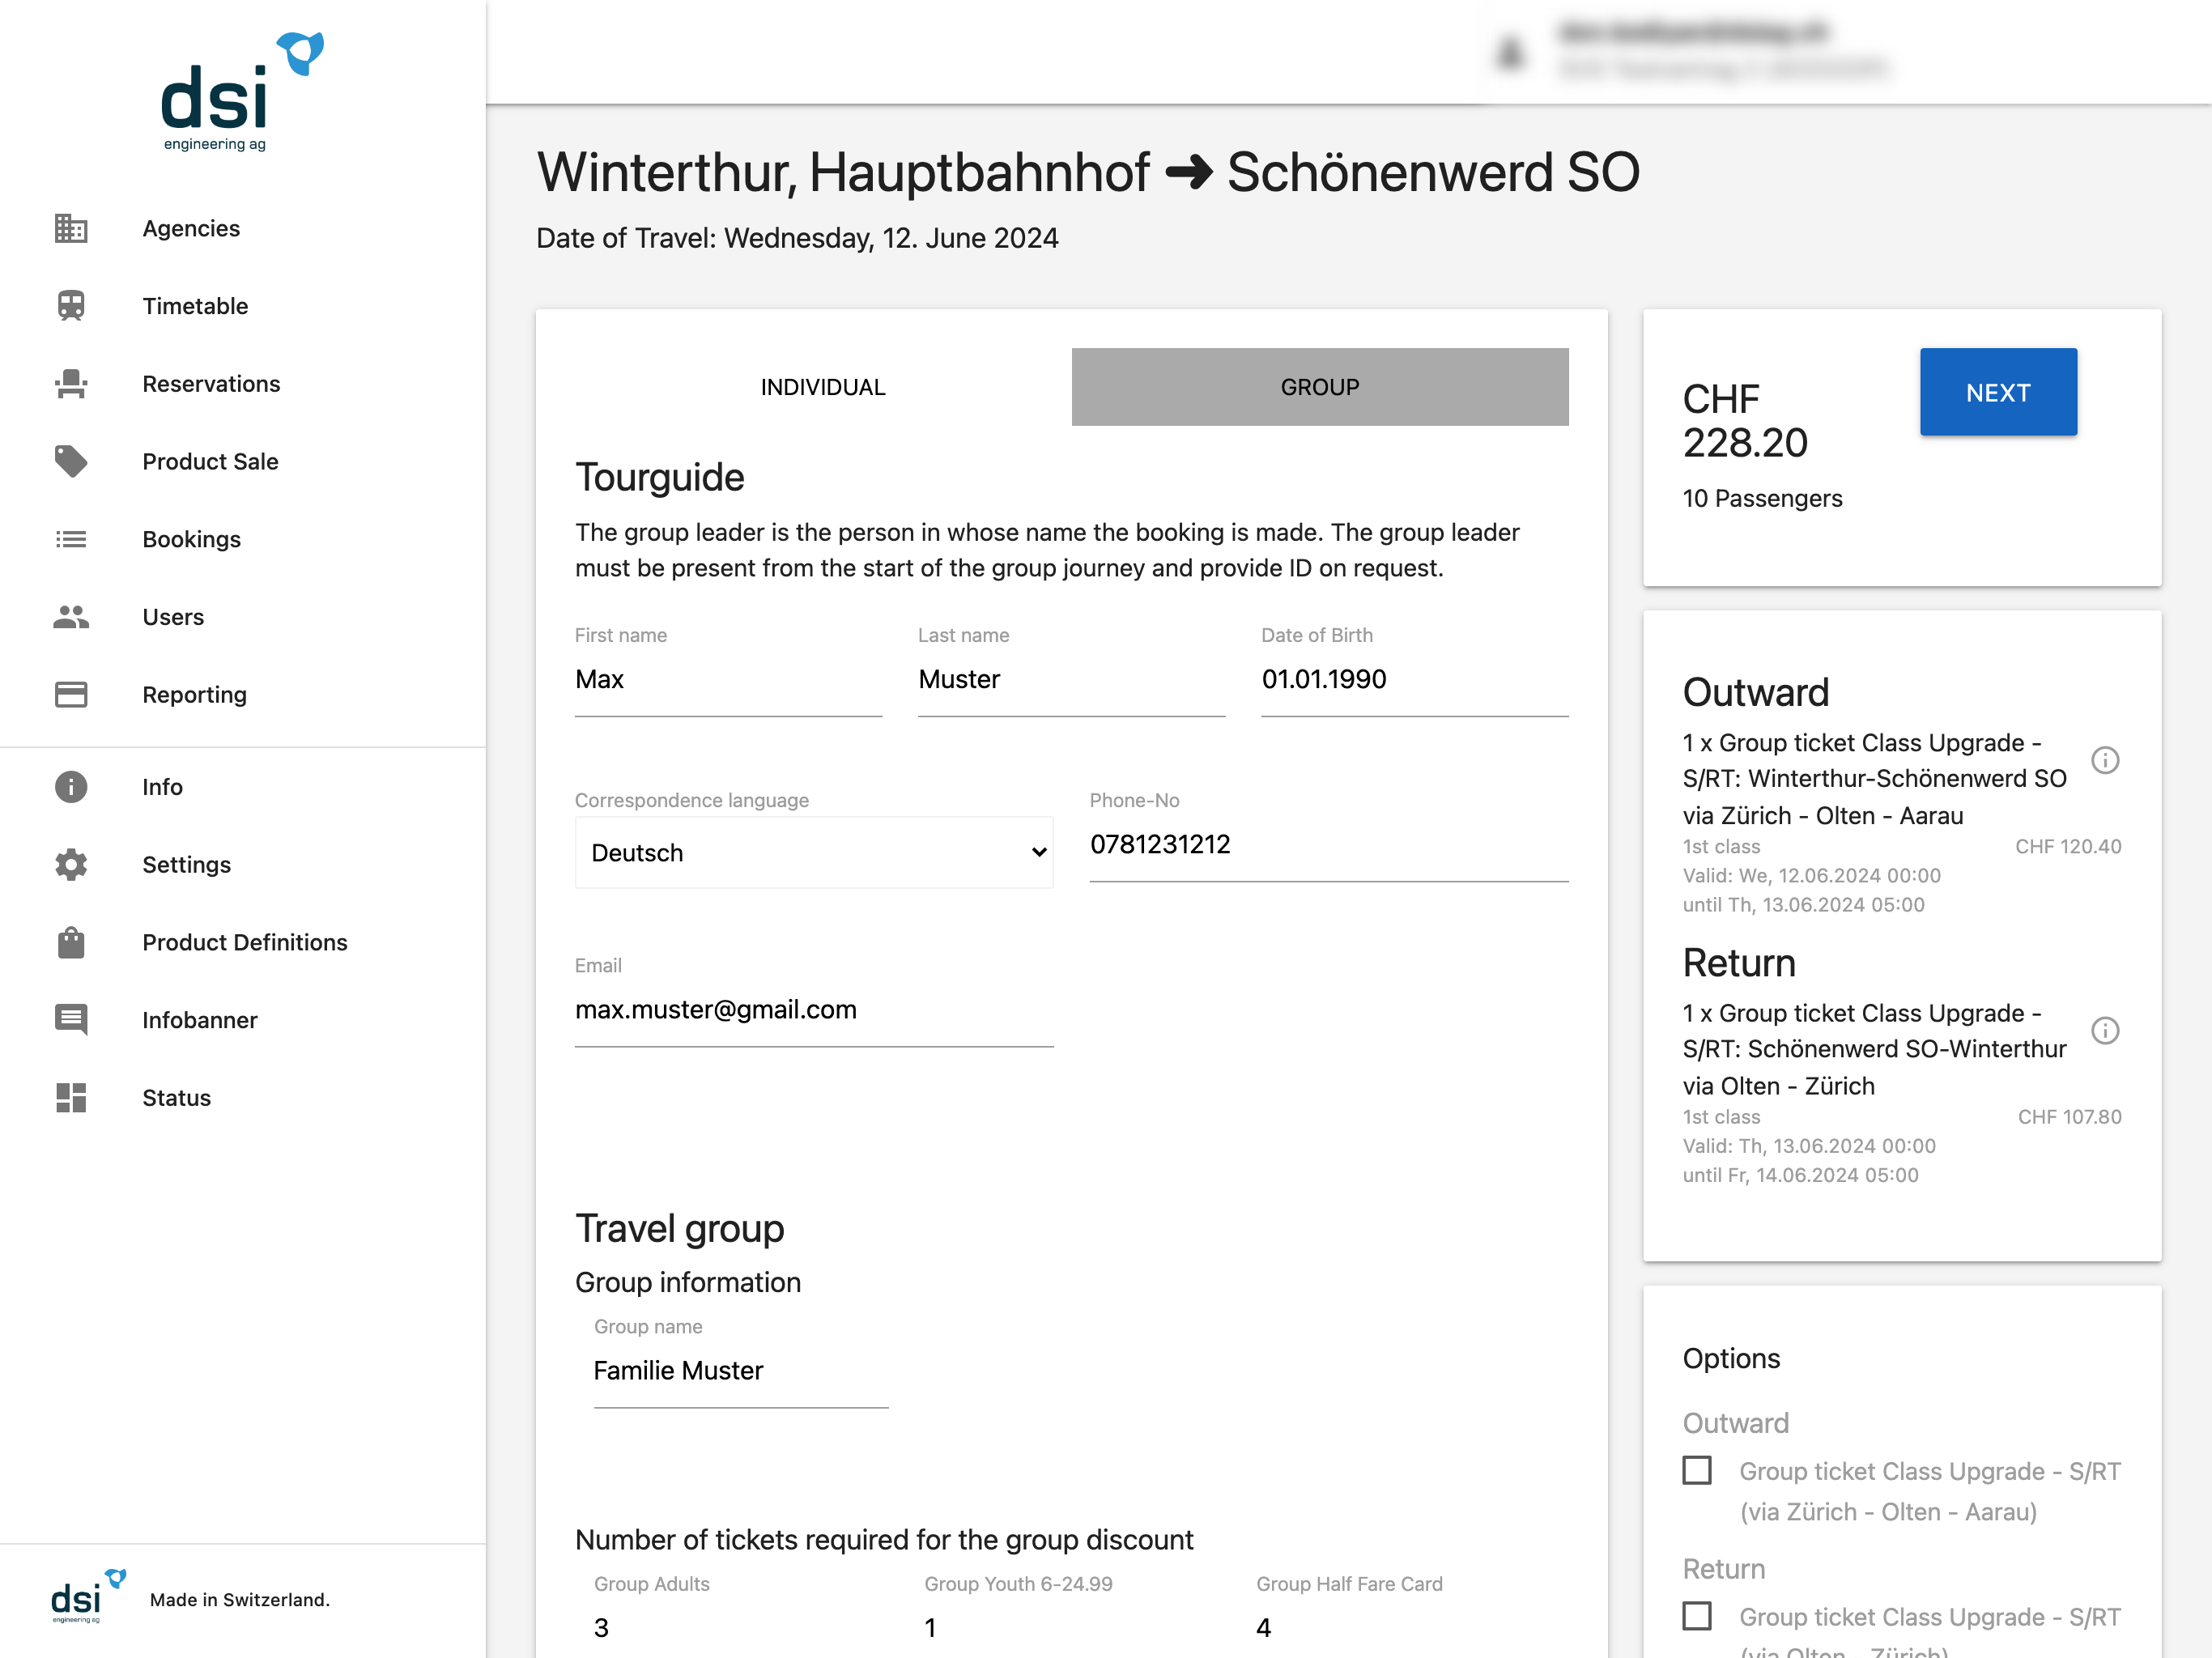Tick the Return Class Upgrade checkbox

pos(1697,1616)
